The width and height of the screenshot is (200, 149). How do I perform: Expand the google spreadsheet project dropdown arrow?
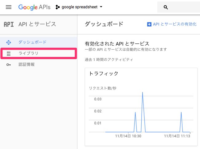pos(101,7)
